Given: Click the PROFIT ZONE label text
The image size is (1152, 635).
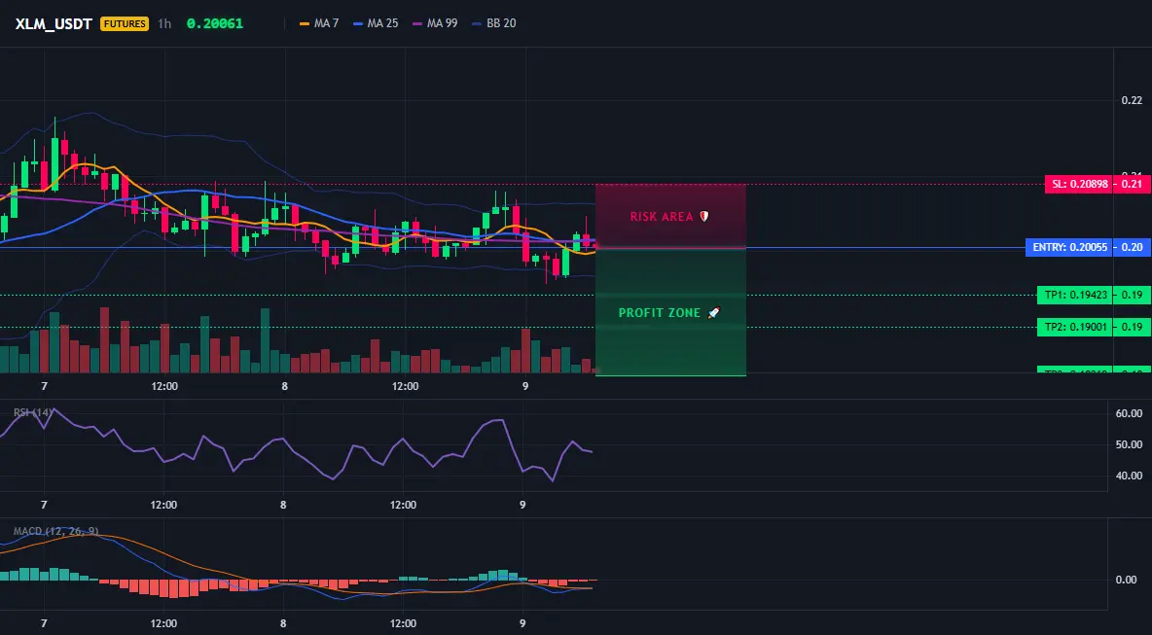Looking at the screenshot, I should 659,313.
